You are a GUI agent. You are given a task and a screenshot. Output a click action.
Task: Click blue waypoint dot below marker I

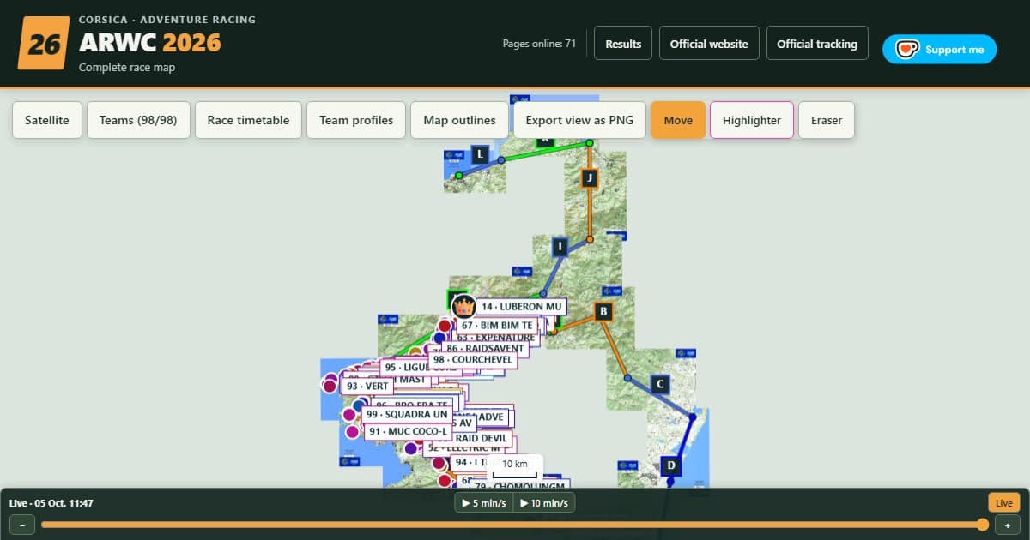542,294
